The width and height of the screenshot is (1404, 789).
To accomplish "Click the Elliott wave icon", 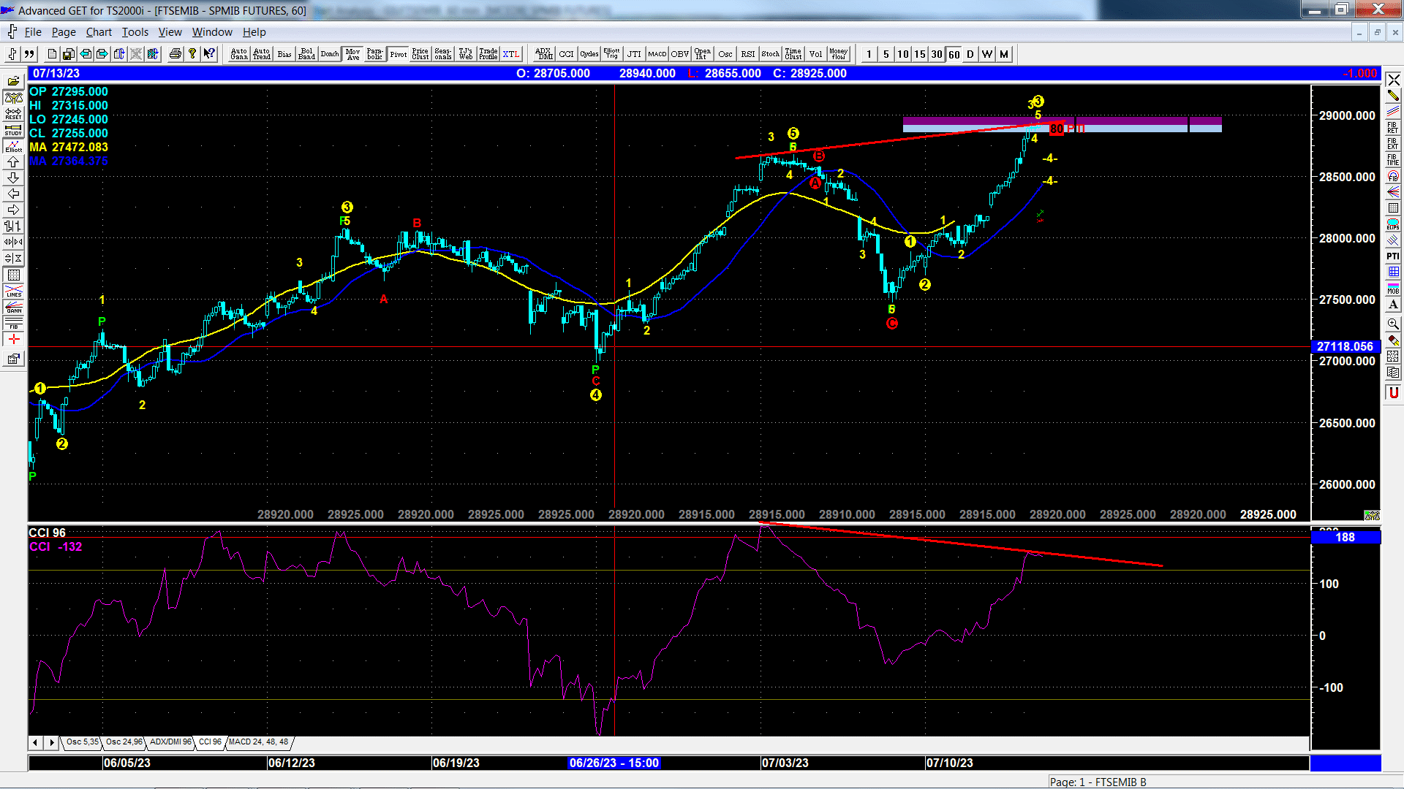I will [x=13, y=145].
